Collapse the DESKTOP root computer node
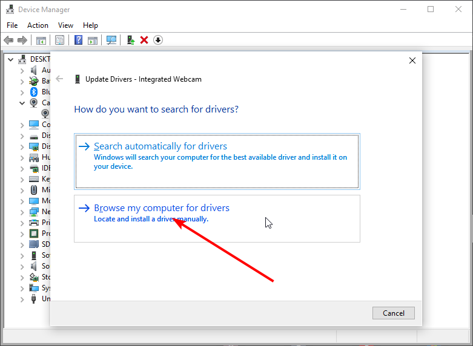 tap(12, 59)
